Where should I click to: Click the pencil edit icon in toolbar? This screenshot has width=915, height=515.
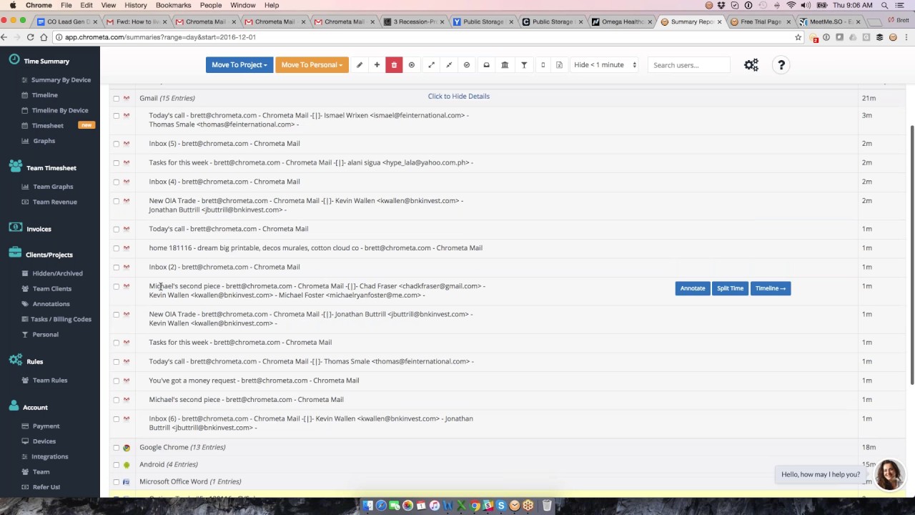tap(360, 65)
